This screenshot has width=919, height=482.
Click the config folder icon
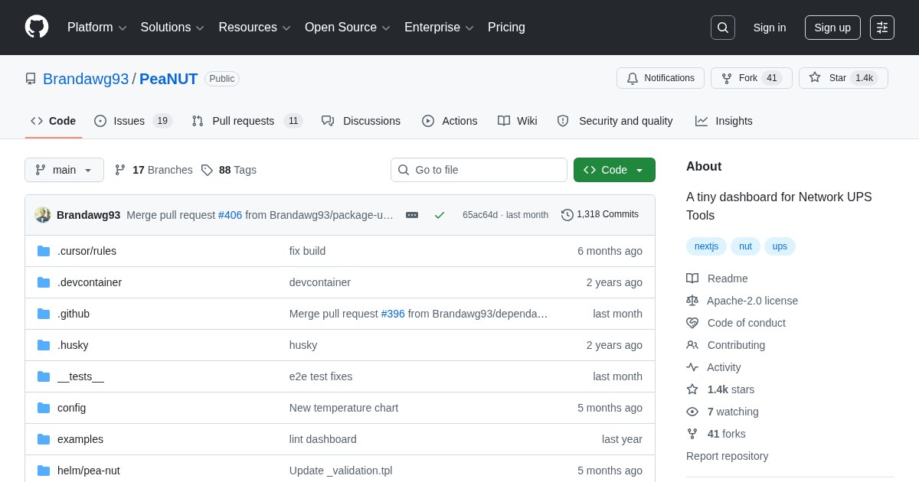(x=44, y=408)
